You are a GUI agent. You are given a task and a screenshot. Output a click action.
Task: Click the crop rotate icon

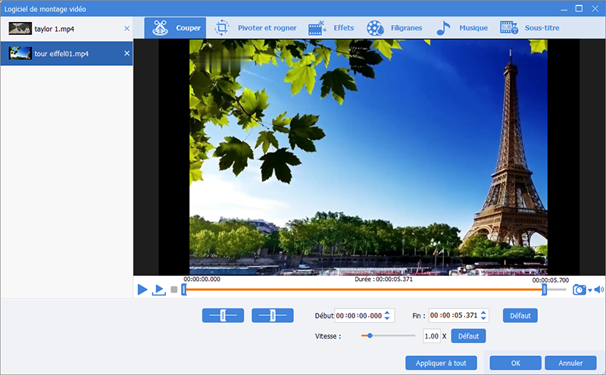pyautogui.click(x=222, y=27)
